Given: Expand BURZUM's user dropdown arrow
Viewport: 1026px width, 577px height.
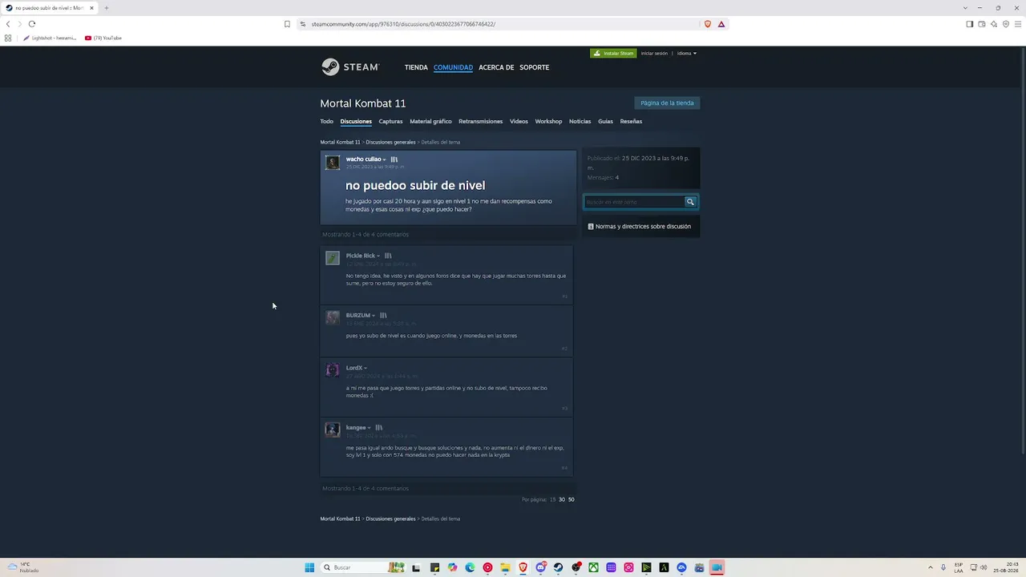Looking at the screenshot, I should tap(374, 315).
